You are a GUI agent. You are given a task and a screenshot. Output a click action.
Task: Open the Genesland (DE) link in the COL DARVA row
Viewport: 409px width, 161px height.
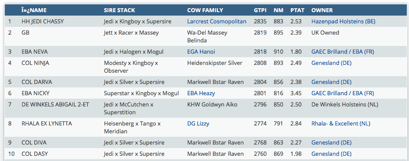pos(331,82)
